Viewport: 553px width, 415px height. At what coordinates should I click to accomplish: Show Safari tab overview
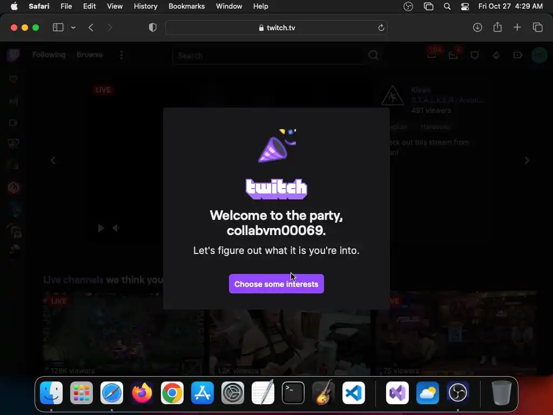537,28
